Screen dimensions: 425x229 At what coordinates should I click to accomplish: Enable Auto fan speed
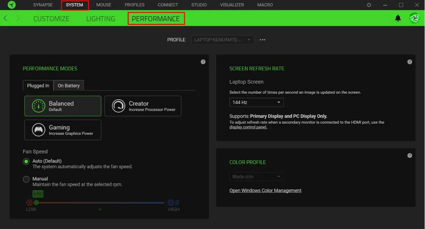26,161
